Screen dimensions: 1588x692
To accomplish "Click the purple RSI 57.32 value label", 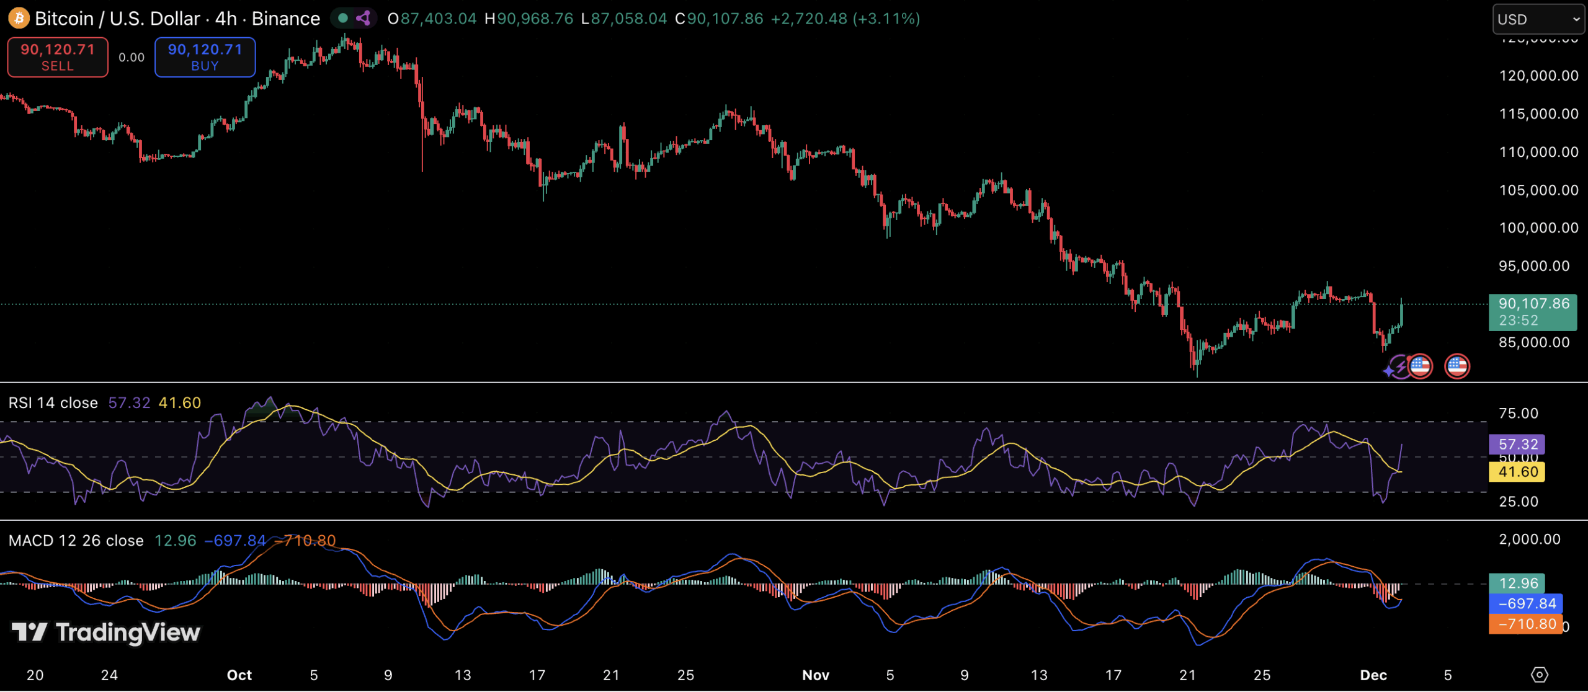I will tap(1517, 444).
